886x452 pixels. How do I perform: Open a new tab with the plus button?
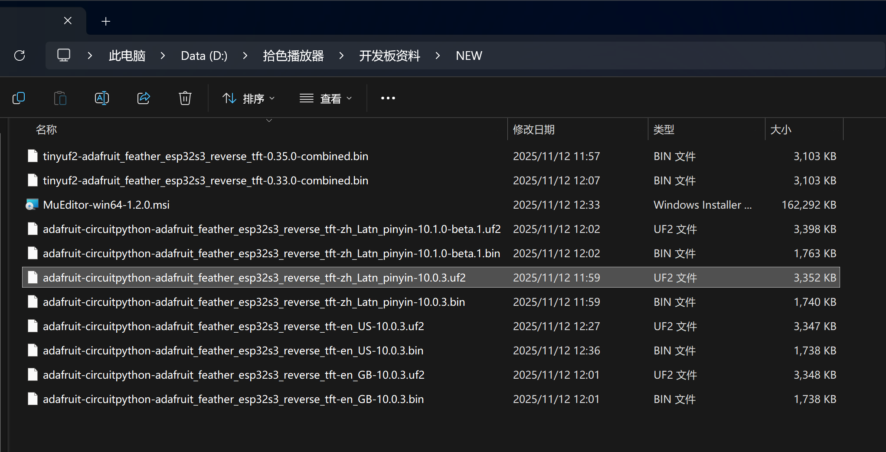tap(106, 21)
